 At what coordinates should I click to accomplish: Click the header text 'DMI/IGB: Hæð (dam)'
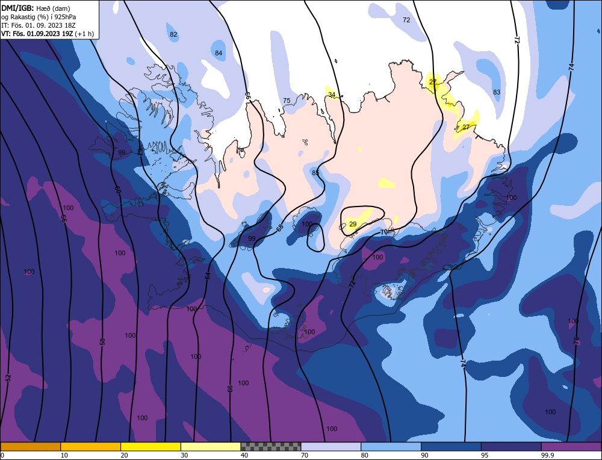pos(36,8)
